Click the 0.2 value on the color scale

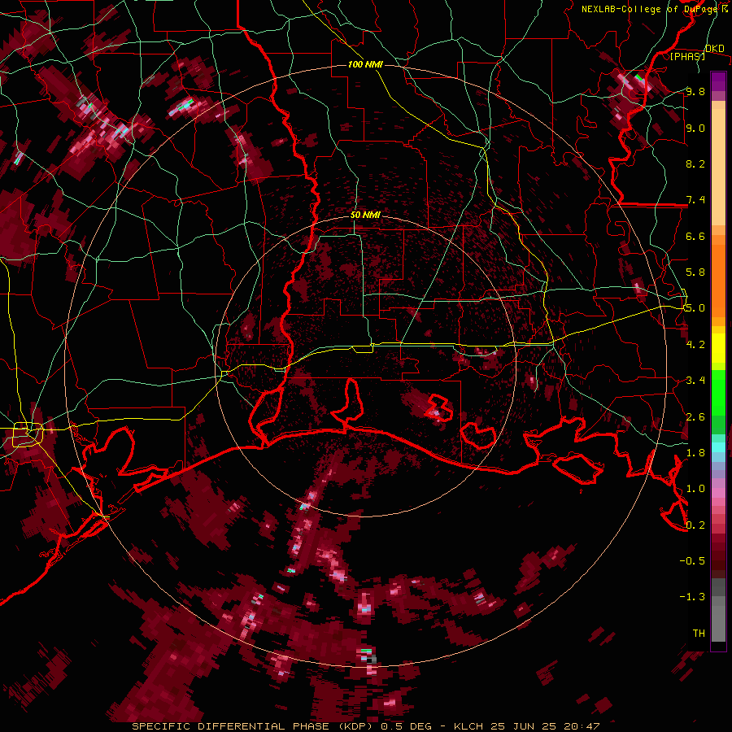[x=695, y=525]
